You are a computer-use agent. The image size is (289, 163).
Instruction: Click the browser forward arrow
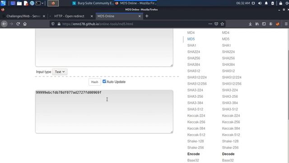coord(11,24)
